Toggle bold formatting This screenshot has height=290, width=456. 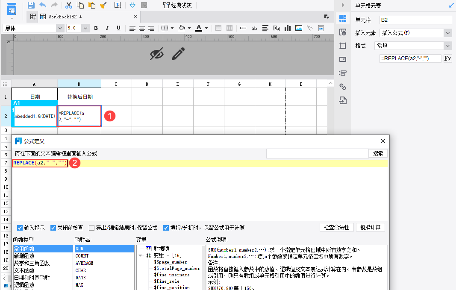coord(96,28)
